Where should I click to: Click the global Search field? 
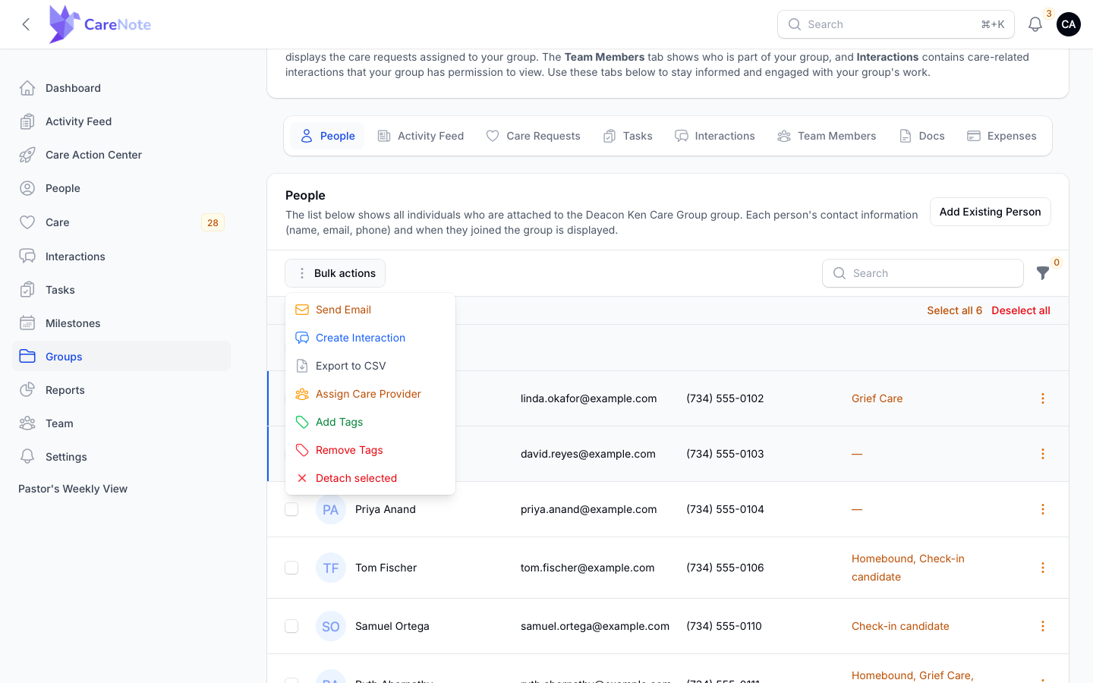[x=896, y=24]
